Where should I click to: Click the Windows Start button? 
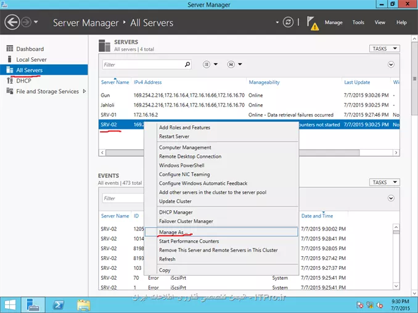click(x=10, y=304)
